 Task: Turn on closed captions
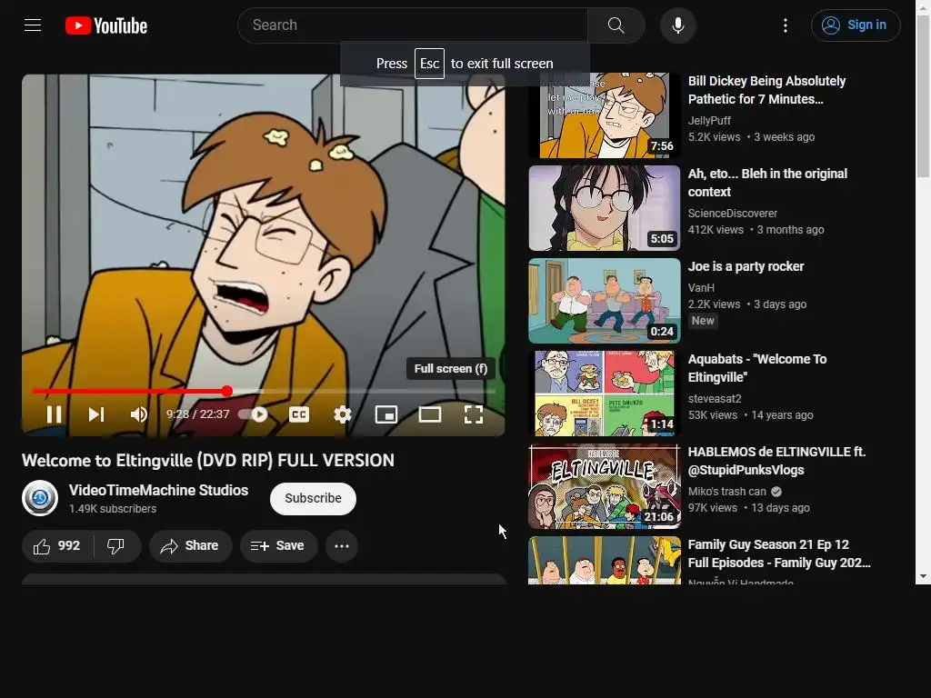point(299,414)
